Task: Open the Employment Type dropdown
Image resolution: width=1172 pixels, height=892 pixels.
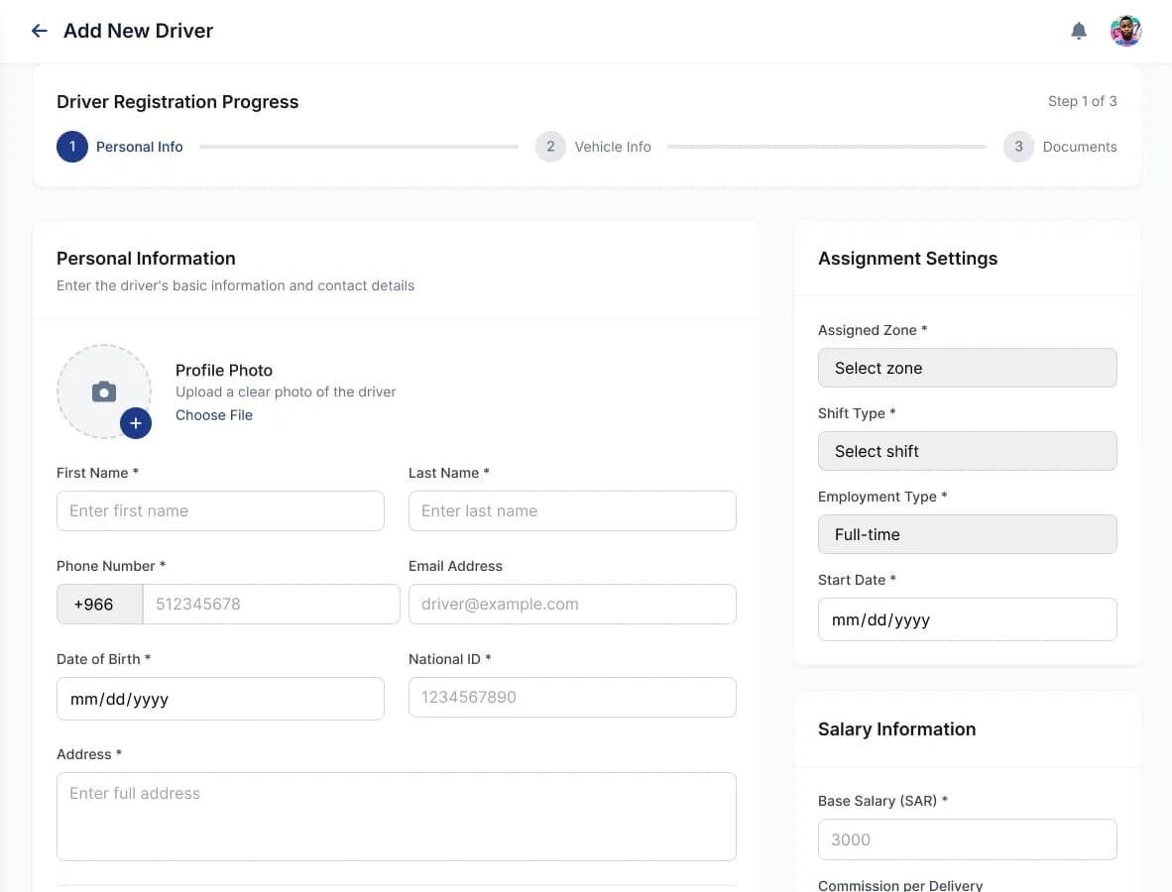Action: 967,534
